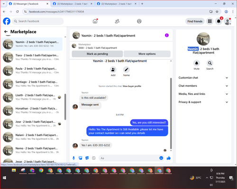Image resolution: width=237 pixels, height=189 pixels.
Task: Send a thumbs-up like
Action: click(x=169, y=158)
